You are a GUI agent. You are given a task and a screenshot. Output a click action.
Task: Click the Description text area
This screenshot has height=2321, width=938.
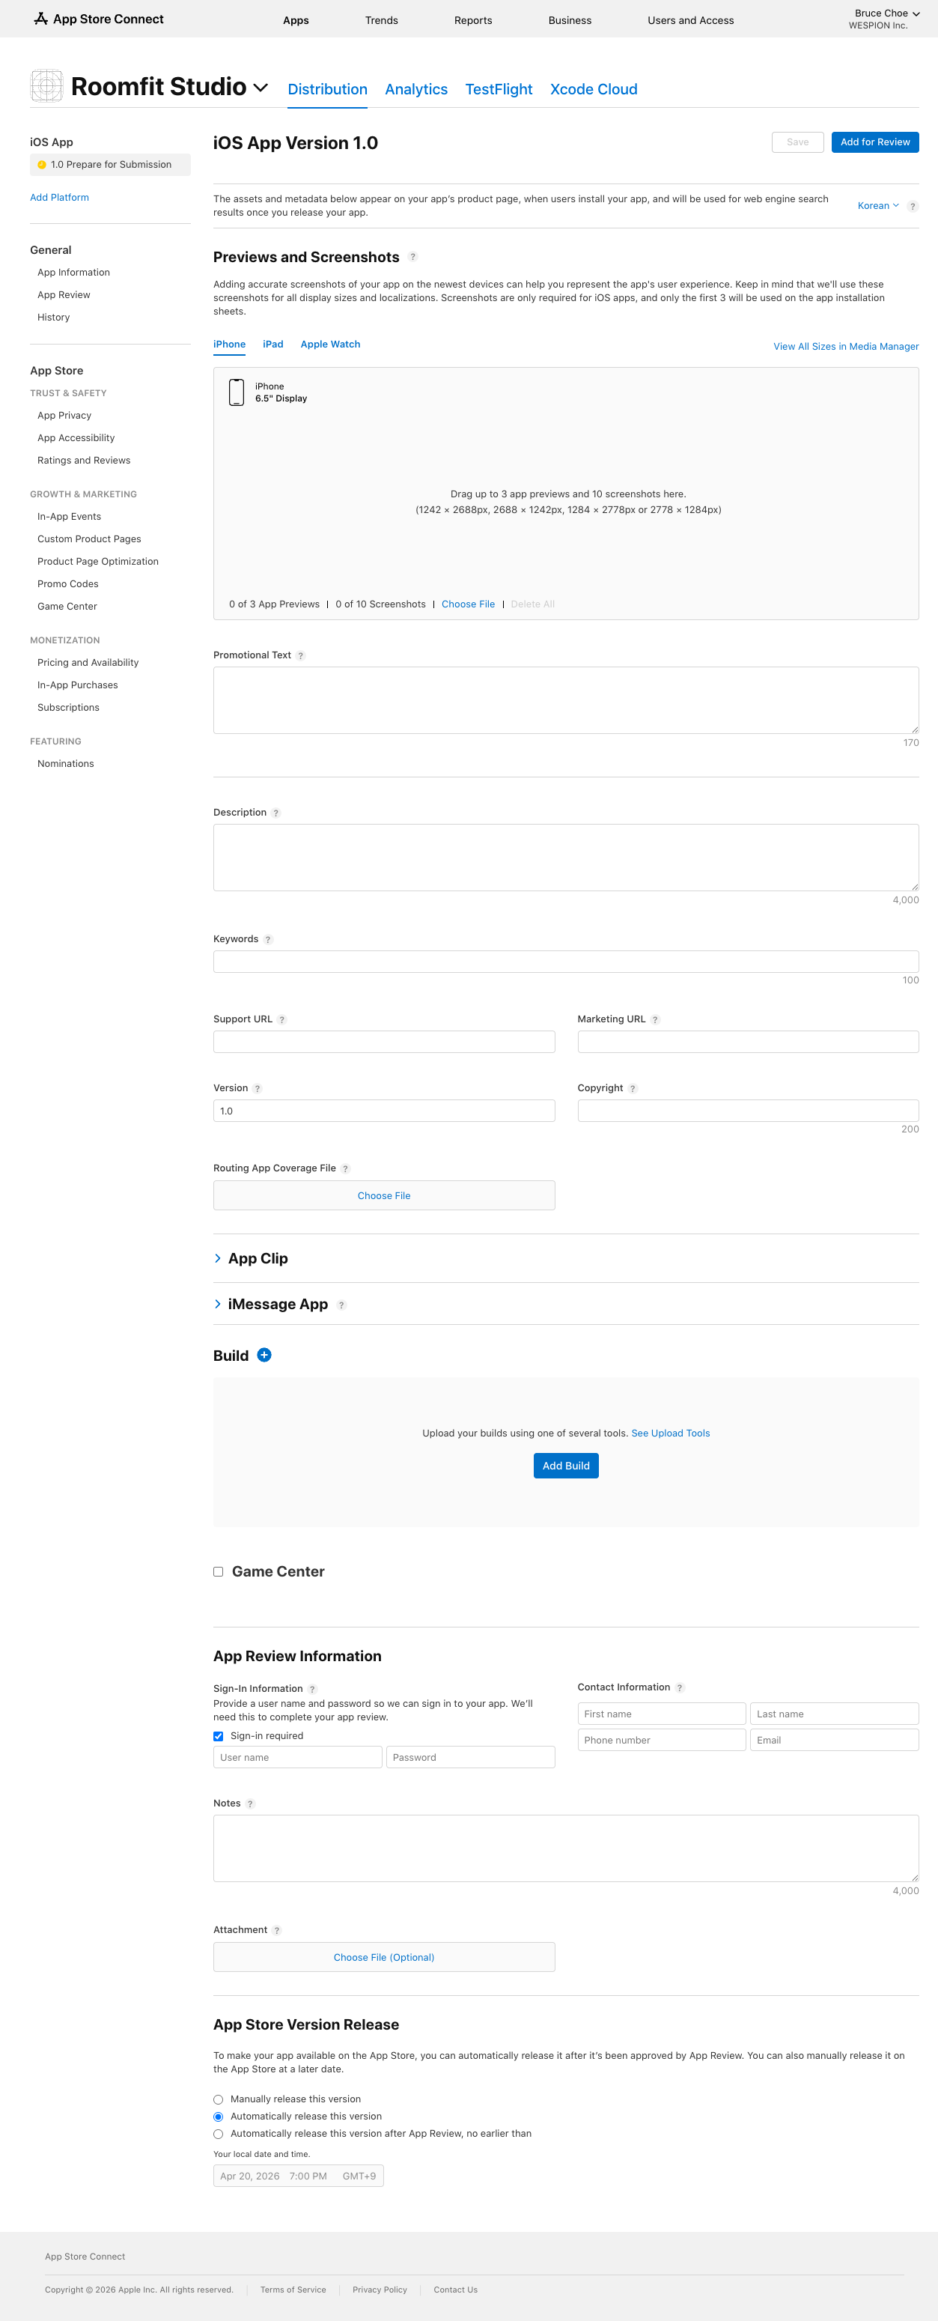[565, 857]
